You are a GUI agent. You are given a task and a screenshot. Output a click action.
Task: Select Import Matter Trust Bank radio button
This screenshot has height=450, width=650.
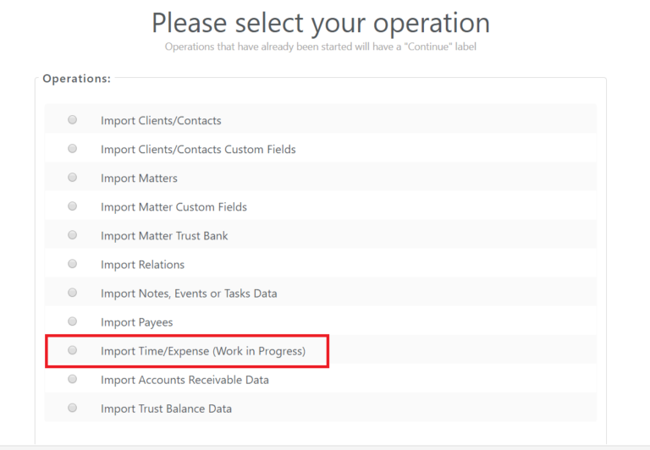[x=73, y=235]
